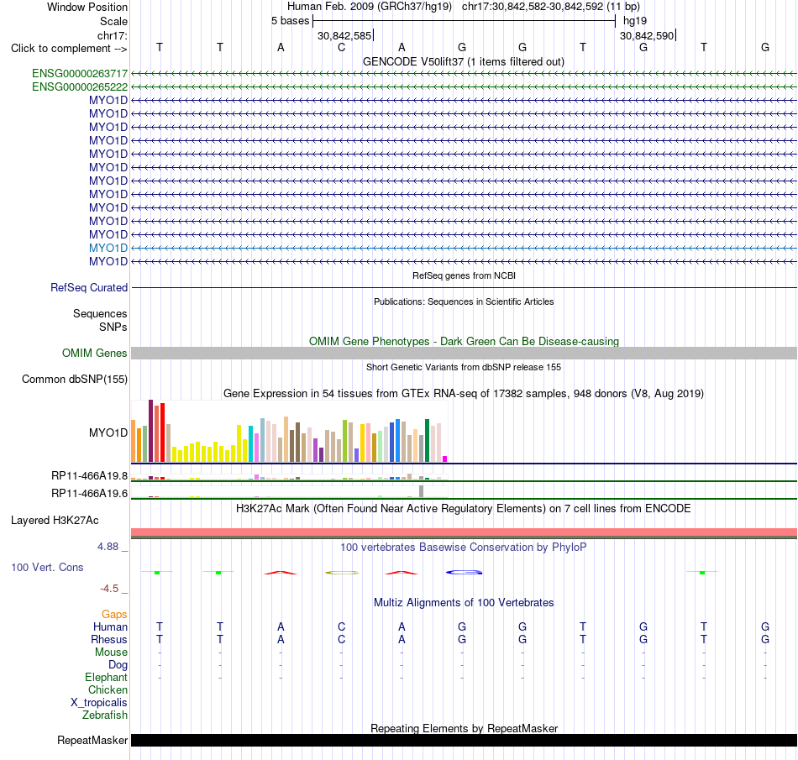Open the dbSNP release 155 track title
Viewport: 798px width, 760px height.
[464, 367]
